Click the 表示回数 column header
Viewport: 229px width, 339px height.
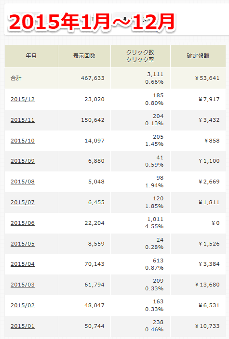click(84, 56)
